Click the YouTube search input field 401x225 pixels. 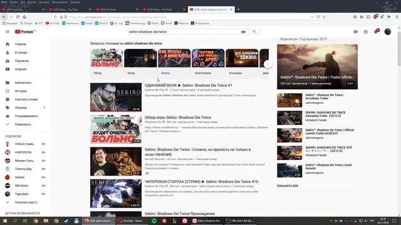184,32
